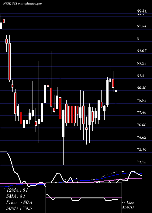
Task: Click the 5MA : 81 readout
Action: pyautogui.click(x=16, y=196)
